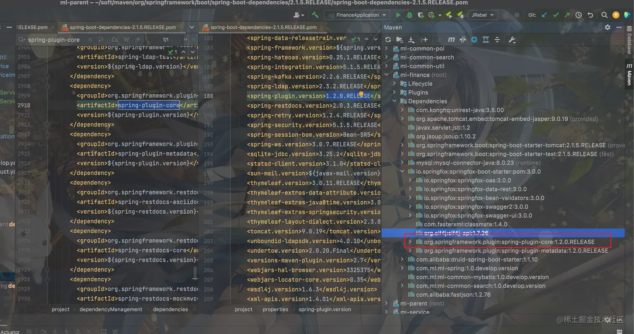Click dependencyManagement breadcrumb

point(111,309)
